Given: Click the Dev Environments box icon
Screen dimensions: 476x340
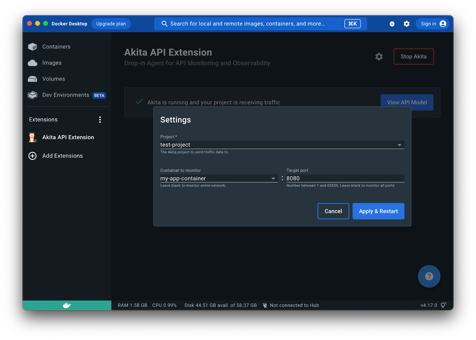Looking at the screenshot, I should pos(32,95).
